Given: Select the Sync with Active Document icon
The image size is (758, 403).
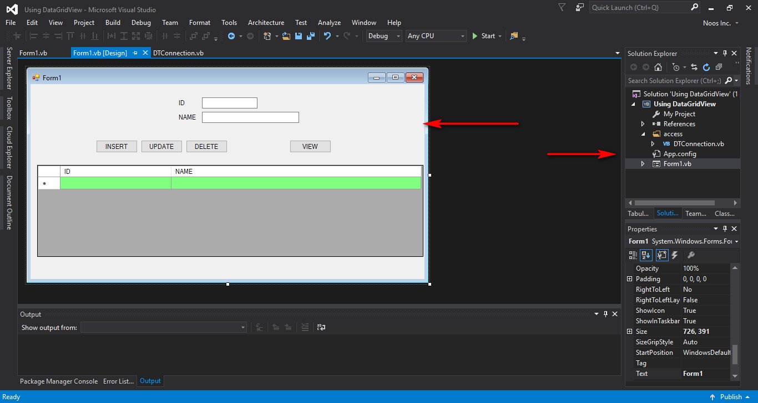Looking at the screenshot, I should (x=694, y=67).
